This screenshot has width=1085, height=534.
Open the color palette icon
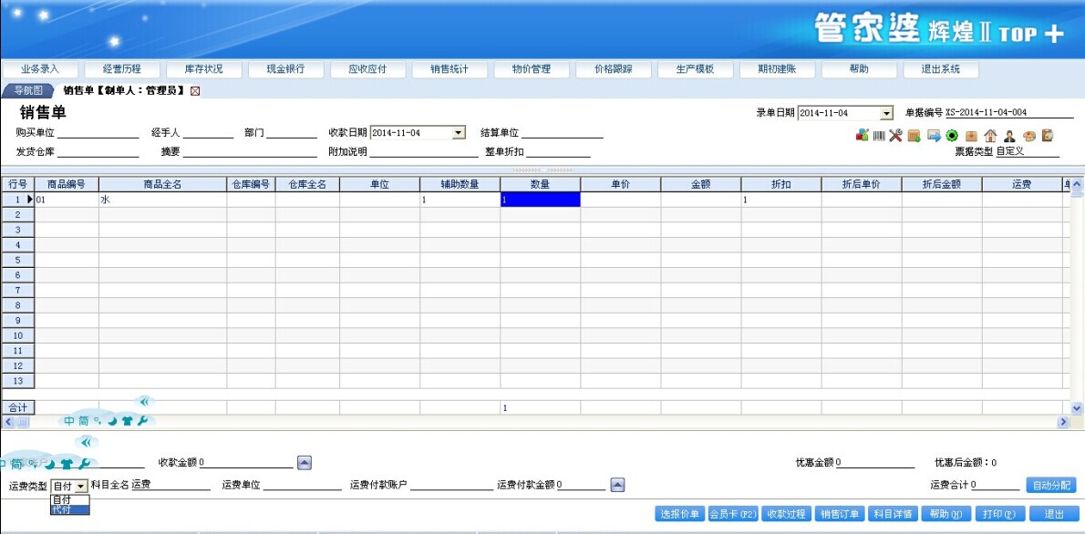pos(1028,136)
